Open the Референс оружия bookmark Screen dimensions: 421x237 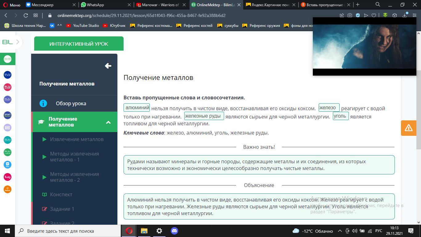261,26
